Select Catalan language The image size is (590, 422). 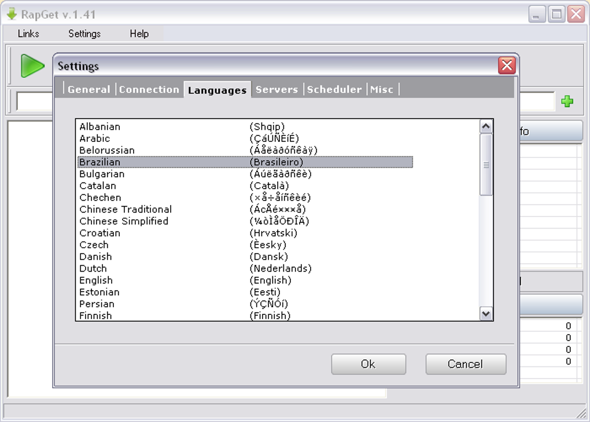[x=98, y=186]
